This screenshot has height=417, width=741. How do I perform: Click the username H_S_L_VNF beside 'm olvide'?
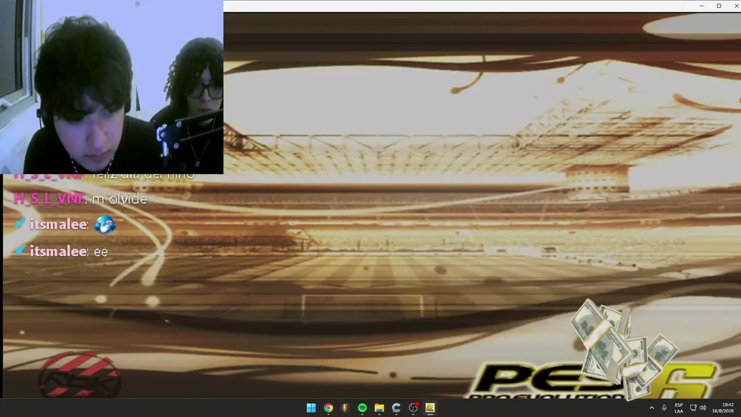tap(49, 199)
